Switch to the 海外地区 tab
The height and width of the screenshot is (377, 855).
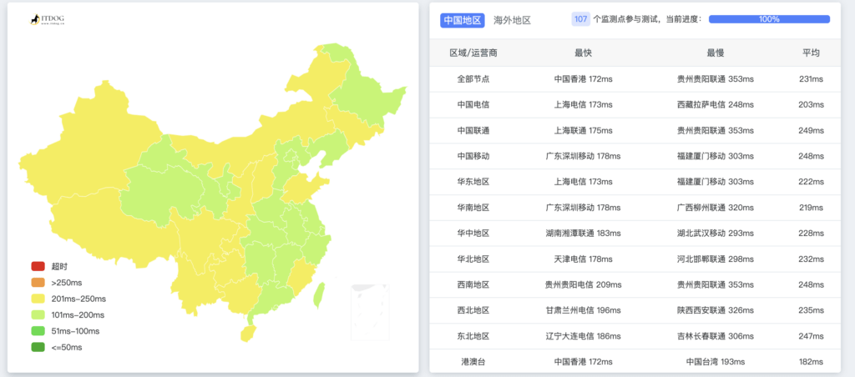coord(512,20)
